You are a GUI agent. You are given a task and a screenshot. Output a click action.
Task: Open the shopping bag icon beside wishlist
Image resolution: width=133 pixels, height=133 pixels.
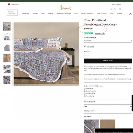pos(120,9)
